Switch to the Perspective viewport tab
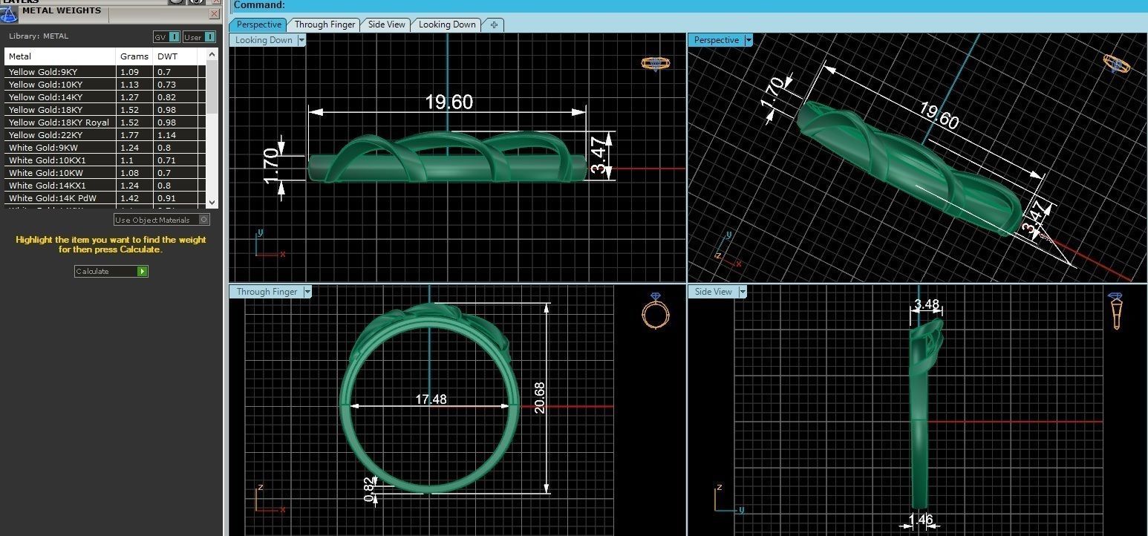Image resolution: width=1148 pixels, height=536 pixels. 258,24
